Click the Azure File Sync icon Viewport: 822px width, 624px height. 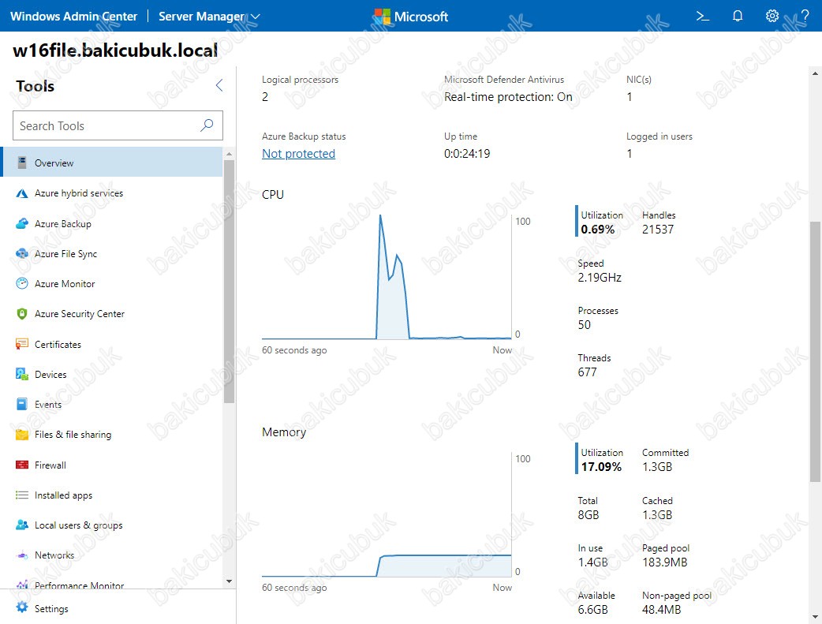pyautogui.click(x=22, y=254)
